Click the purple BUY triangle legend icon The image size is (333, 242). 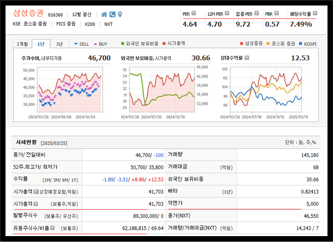[x=95, y=44]
